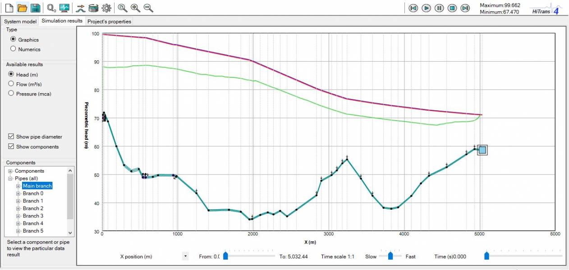This screenshot has height=270, width=569.
Task: Open a project with the folder icon
Action: [x=22, y=8]
